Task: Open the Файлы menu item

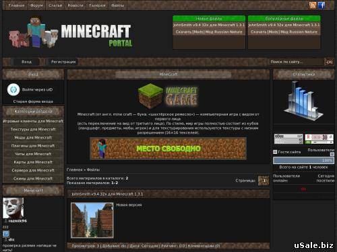Action: click(117, 5)
